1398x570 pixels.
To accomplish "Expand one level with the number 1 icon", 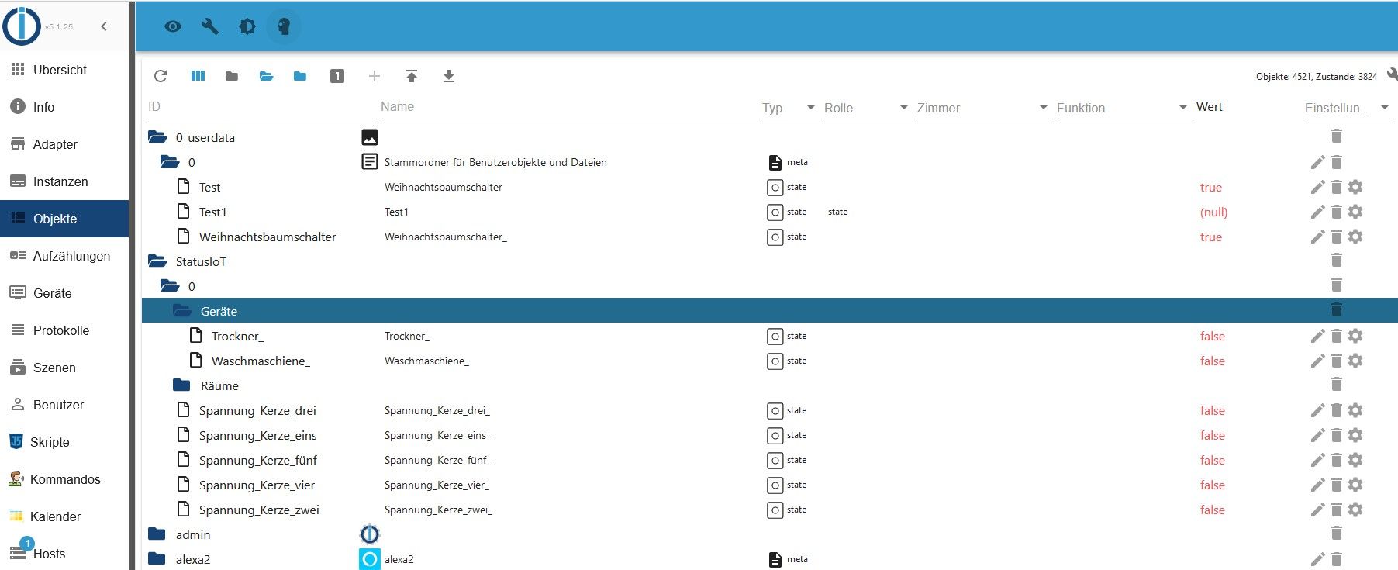I will (337, 76).
